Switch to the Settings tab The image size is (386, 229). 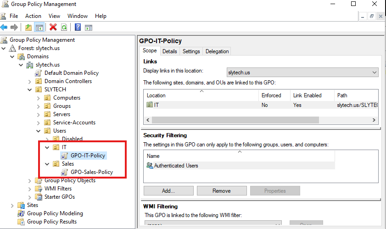coord(191,51)
